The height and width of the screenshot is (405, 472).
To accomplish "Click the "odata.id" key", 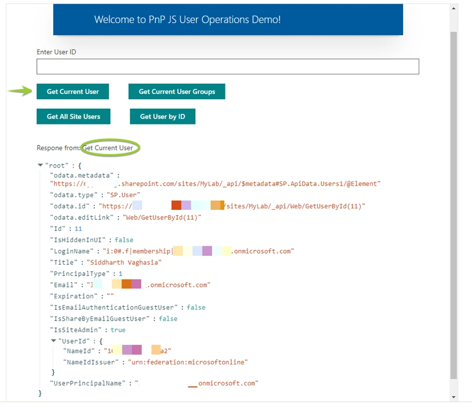I will pyautogui.click(x=70, y=206).
